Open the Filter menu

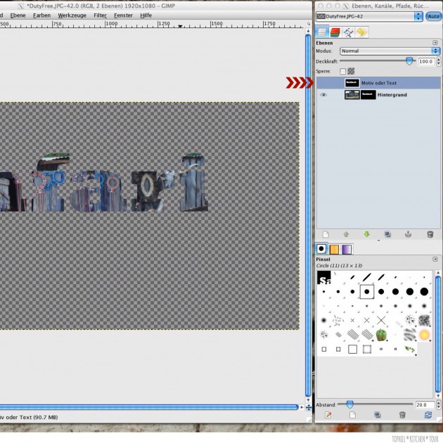(x=101, y=15)
